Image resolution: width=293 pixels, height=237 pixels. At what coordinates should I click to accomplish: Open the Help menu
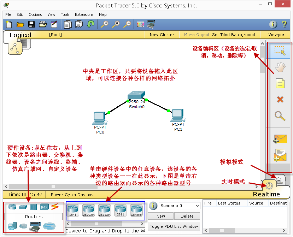102,14
